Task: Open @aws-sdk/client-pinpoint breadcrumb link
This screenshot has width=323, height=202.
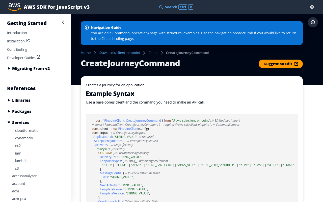Action: 119,53
